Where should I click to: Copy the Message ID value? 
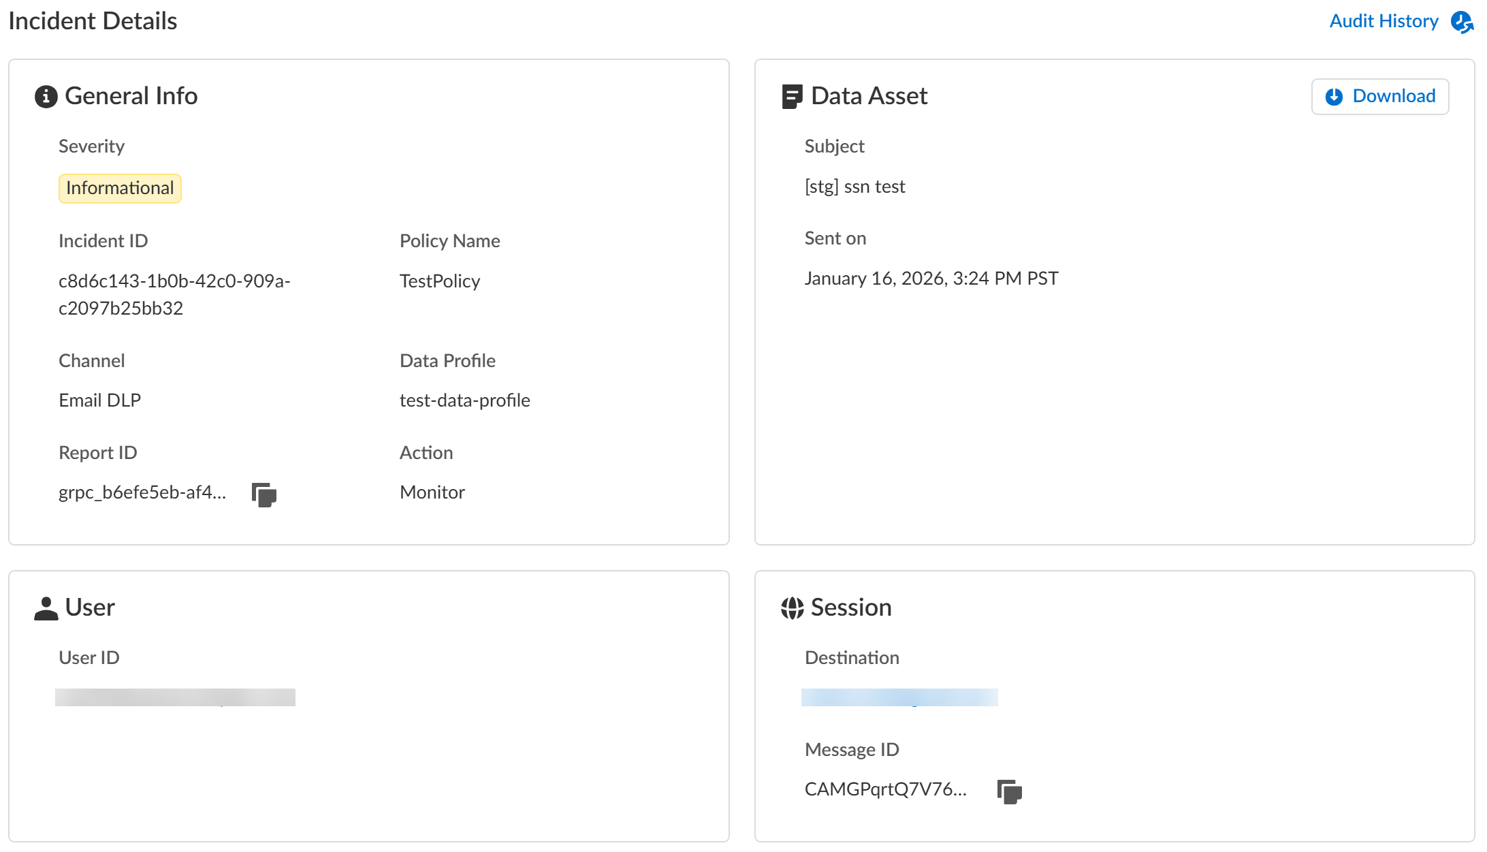[1009, 791]
